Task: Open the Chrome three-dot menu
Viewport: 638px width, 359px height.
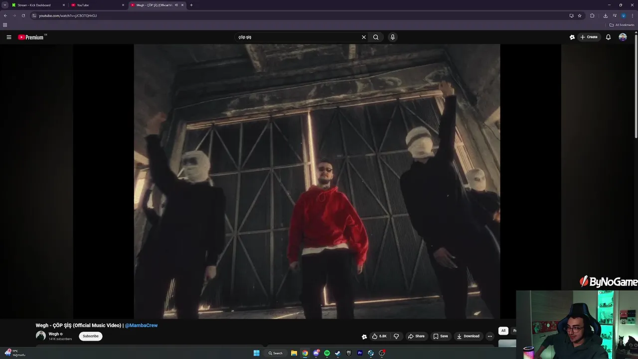Action: pyautogui.click(x=632, y=15)
